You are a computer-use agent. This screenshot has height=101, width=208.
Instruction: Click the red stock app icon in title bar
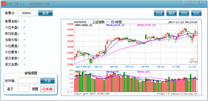pos(4,4)
